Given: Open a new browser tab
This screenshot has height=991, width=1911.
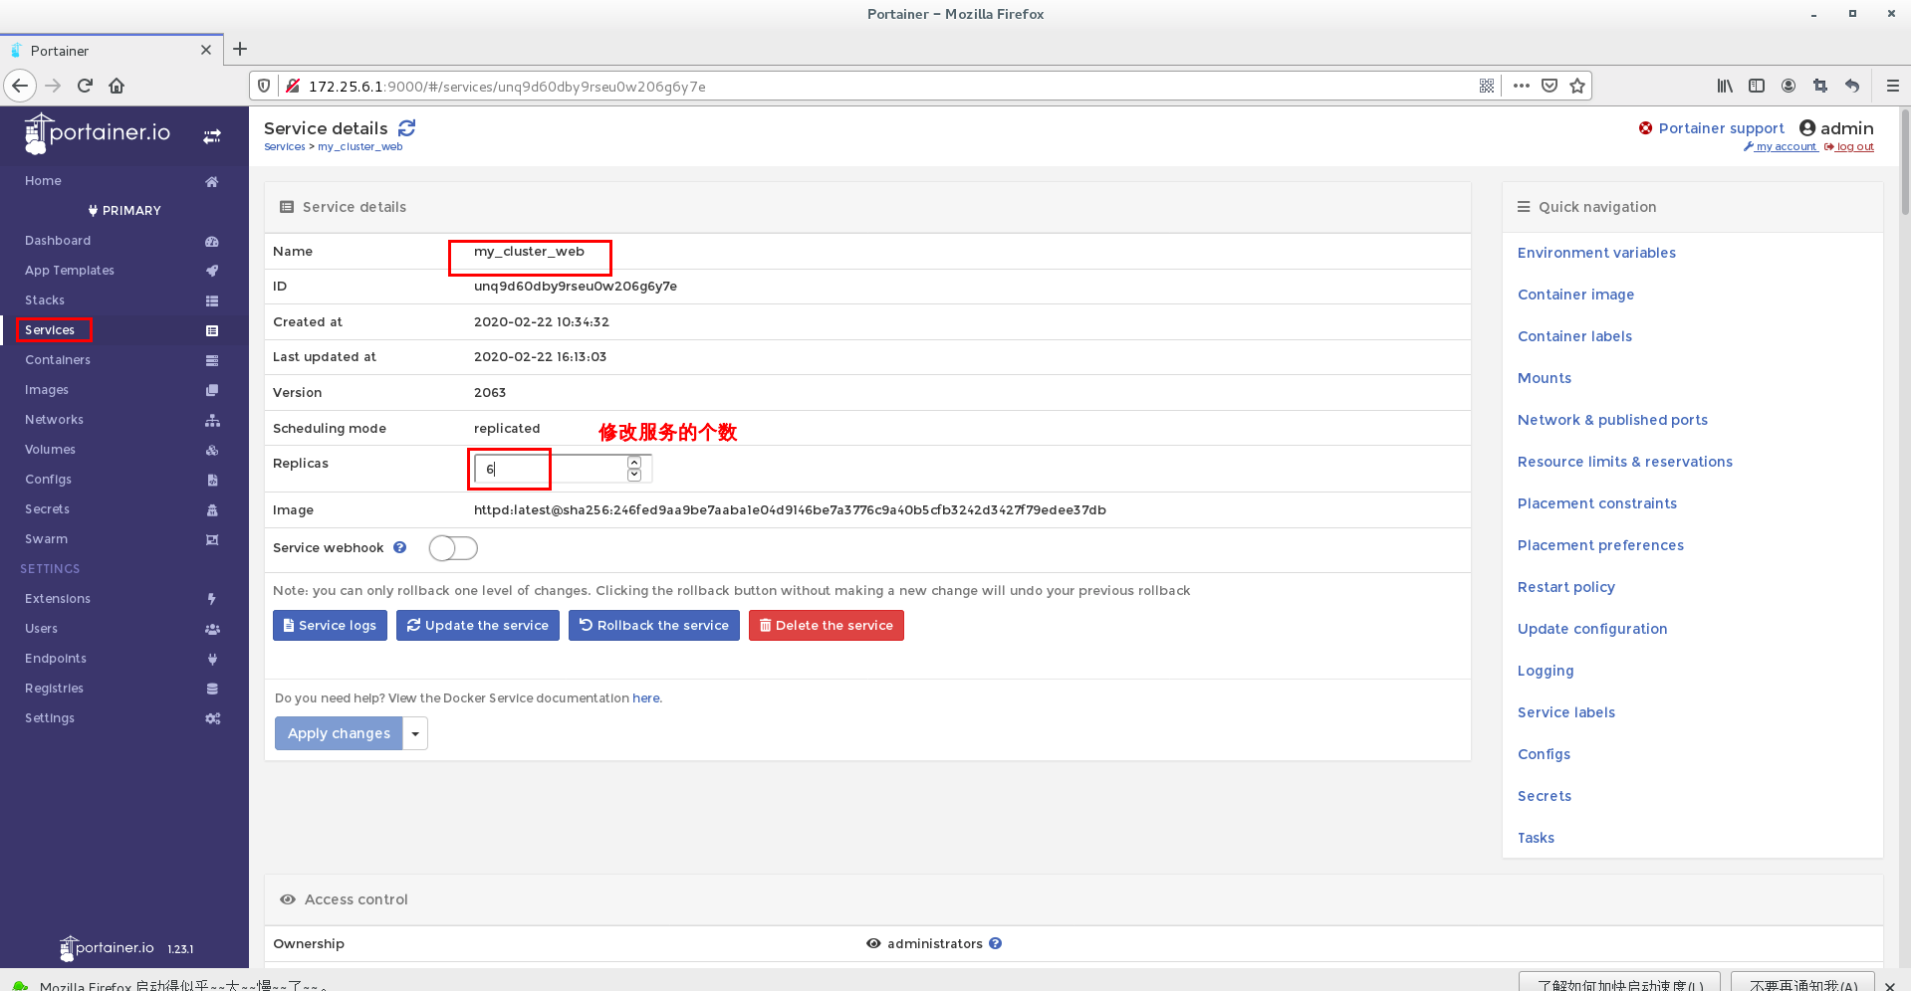Looking at the screenshot, I should click(x=240, y=49).
